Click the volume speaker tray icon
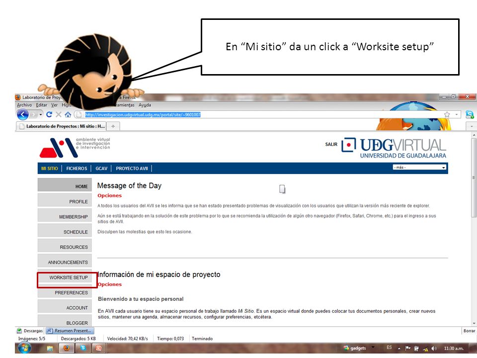Image resolution: width=477 pixels, height=358 pixels. [434, 348]
